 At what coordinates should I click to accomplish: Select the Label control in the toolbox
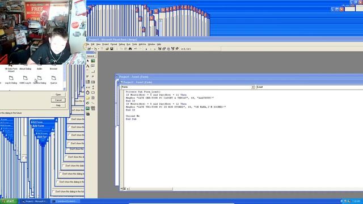(88, 66)
